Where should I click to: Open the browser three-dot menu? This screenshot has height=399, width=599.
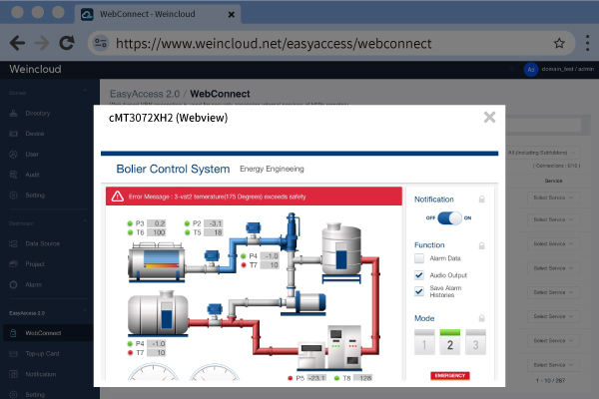588,43
